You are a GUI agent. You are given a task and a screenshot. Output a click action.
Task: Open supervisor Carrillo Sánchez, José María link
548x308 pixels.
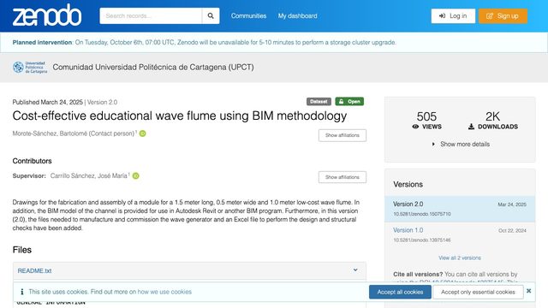point(88,175)
